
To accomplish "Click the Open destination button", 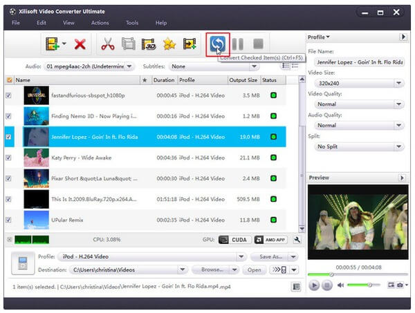I will click(x=254, y=270).
